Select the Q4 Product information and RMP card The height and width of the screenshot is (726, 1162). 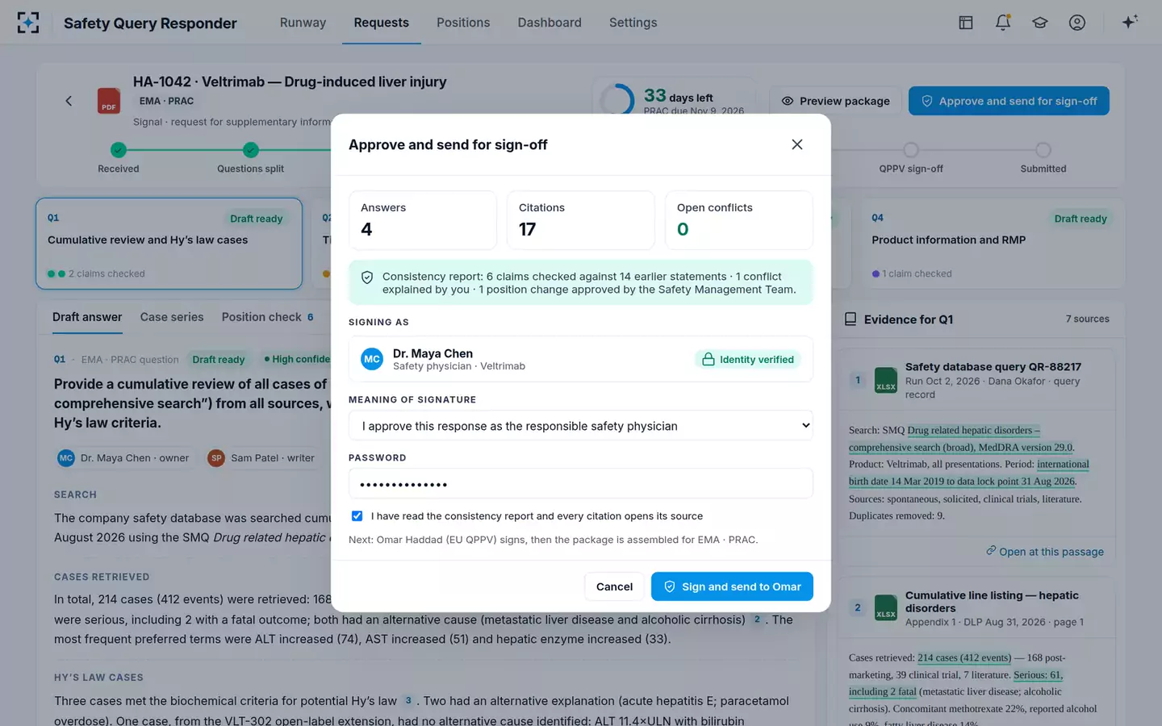[993, 244]
